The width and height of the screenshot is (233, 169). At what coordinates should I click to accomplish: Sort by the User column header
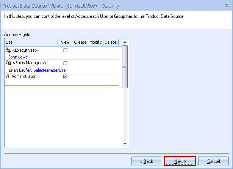[x=30, y=42]
